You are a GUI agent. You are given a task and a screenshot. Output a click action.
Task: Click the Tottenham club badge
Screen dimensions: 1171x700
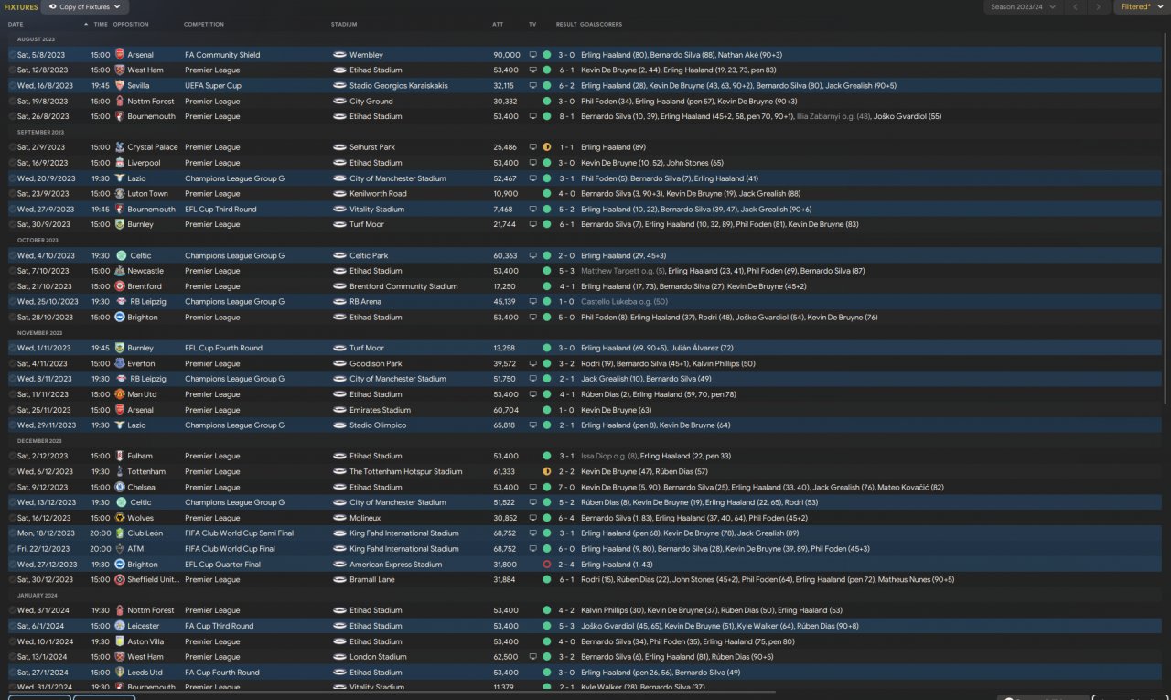[120, 471]
